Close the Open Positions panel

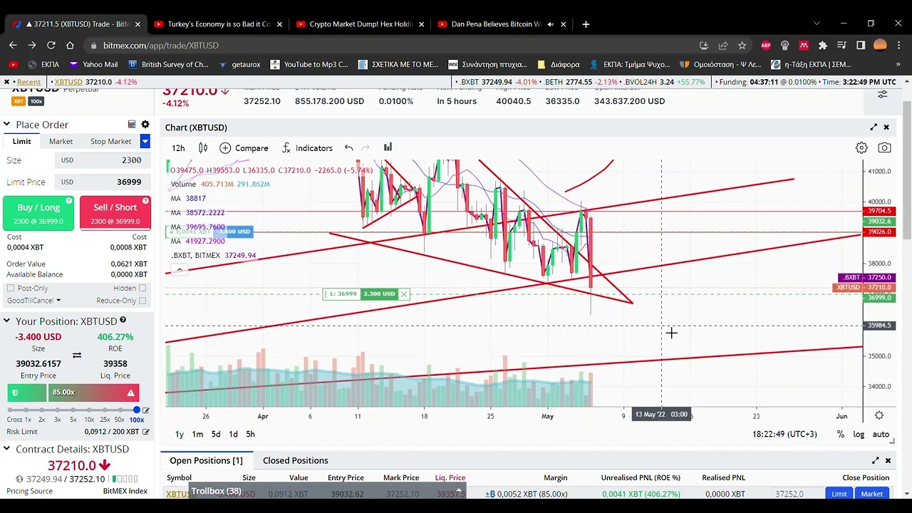(x=888, y=460)
